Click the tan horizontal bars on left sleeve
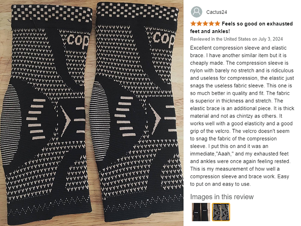301x226 pixels. 36,119
